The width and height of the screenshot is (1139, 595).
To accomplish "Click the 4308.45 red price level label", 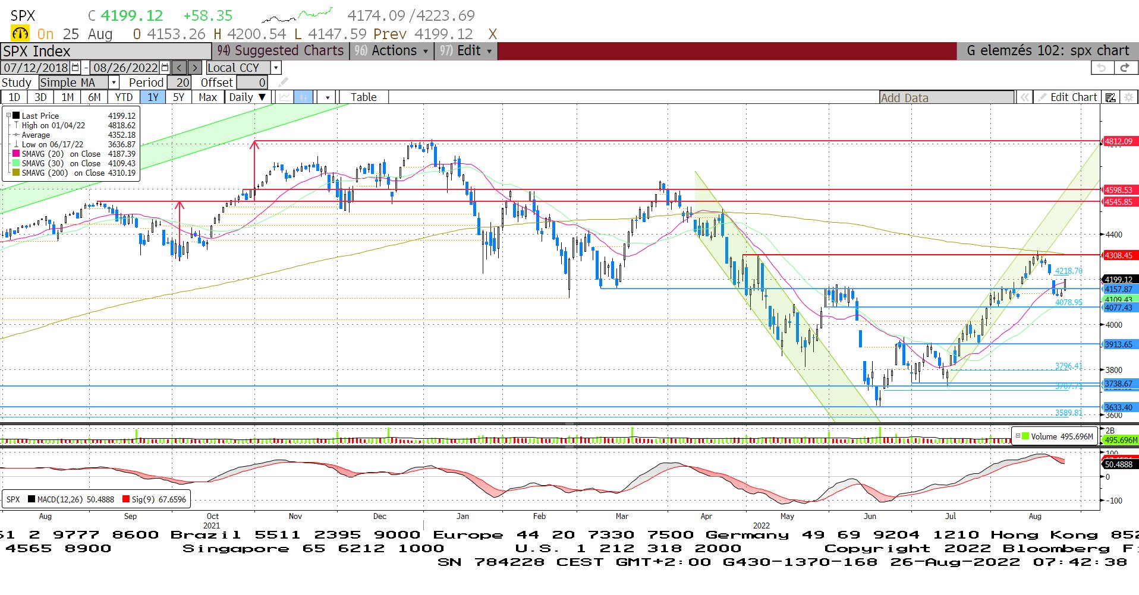I will [1119, 255].
